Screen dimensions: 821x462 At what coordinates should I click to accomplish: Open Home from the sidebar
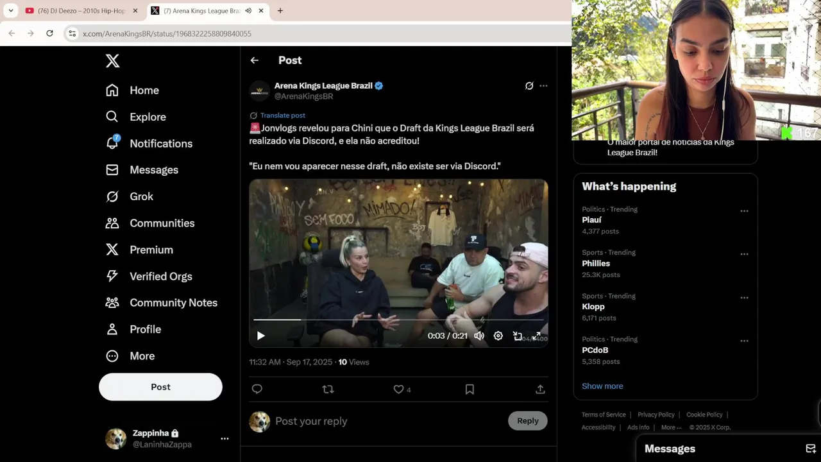pos(132,90)
